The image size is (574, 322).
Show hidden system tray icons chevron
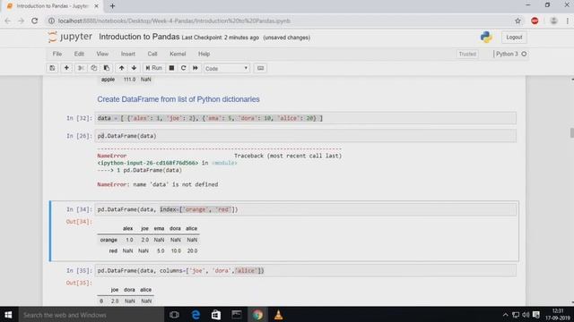tap(505, 315)
